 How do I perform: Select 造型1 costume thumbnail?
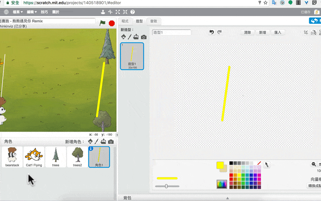[132, 56]
